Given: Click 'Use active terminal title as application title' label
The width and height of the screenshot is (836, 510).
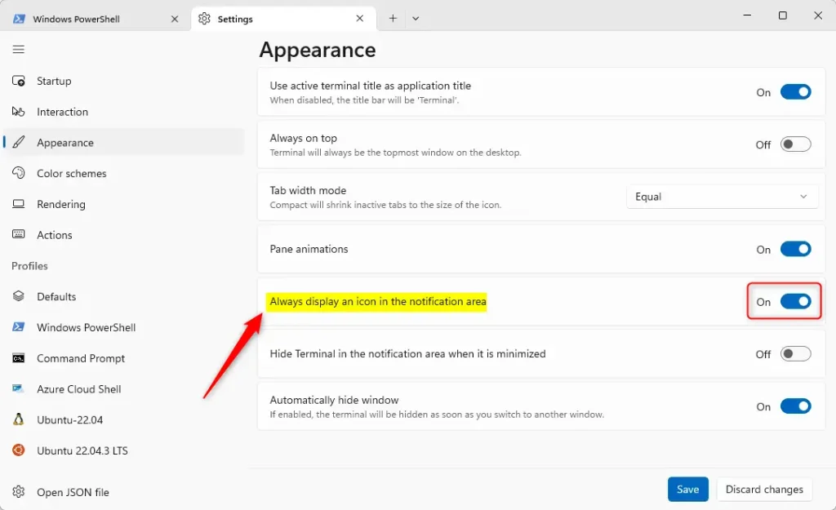Looking at the screenshot, I should click(x=371, y=86).
